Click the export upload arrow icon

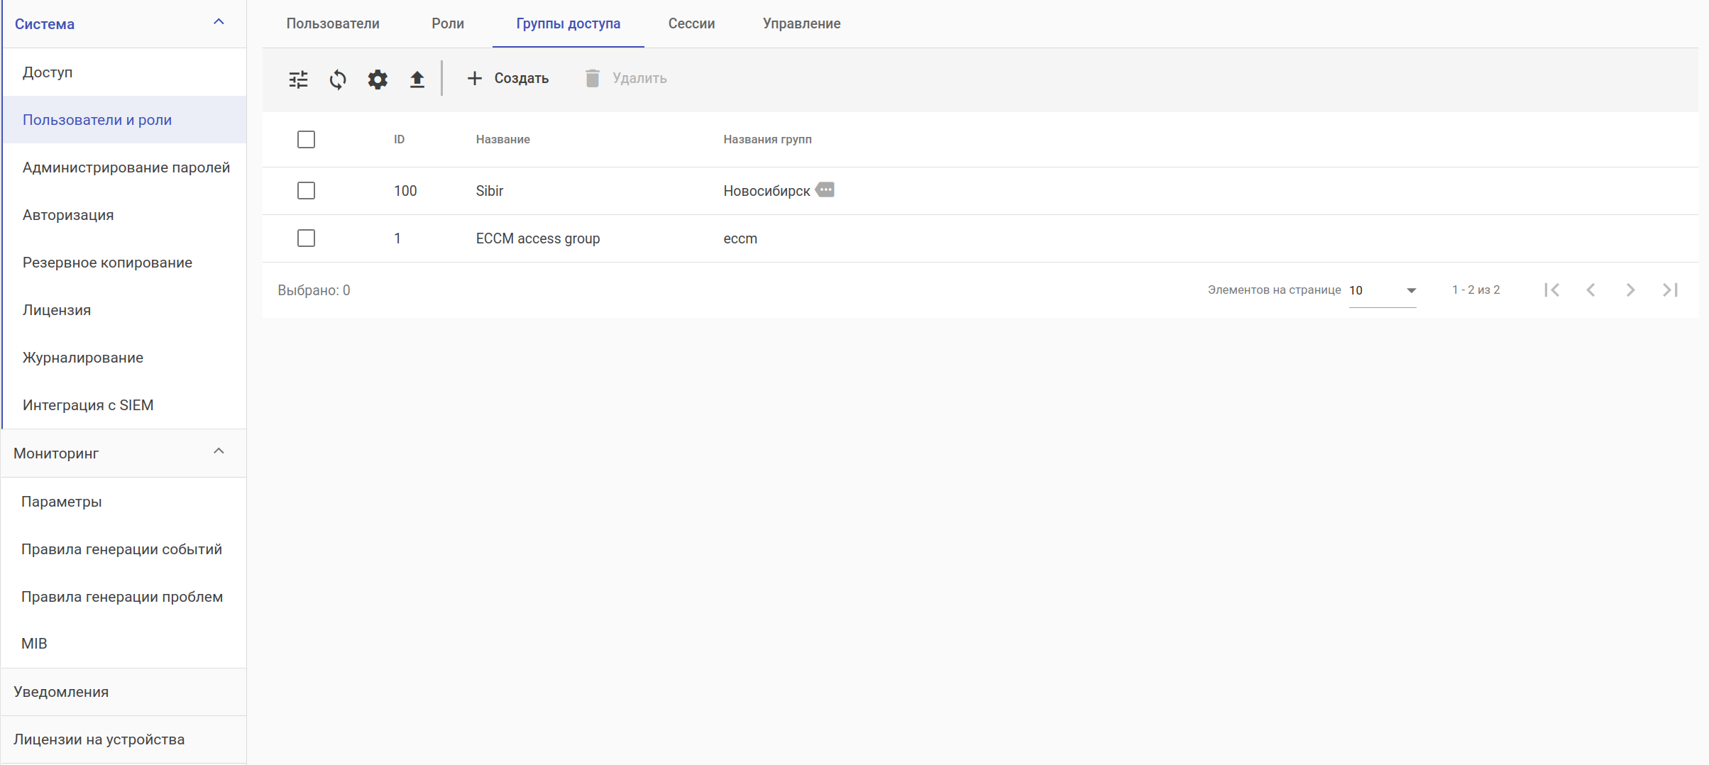pos(417,79)
